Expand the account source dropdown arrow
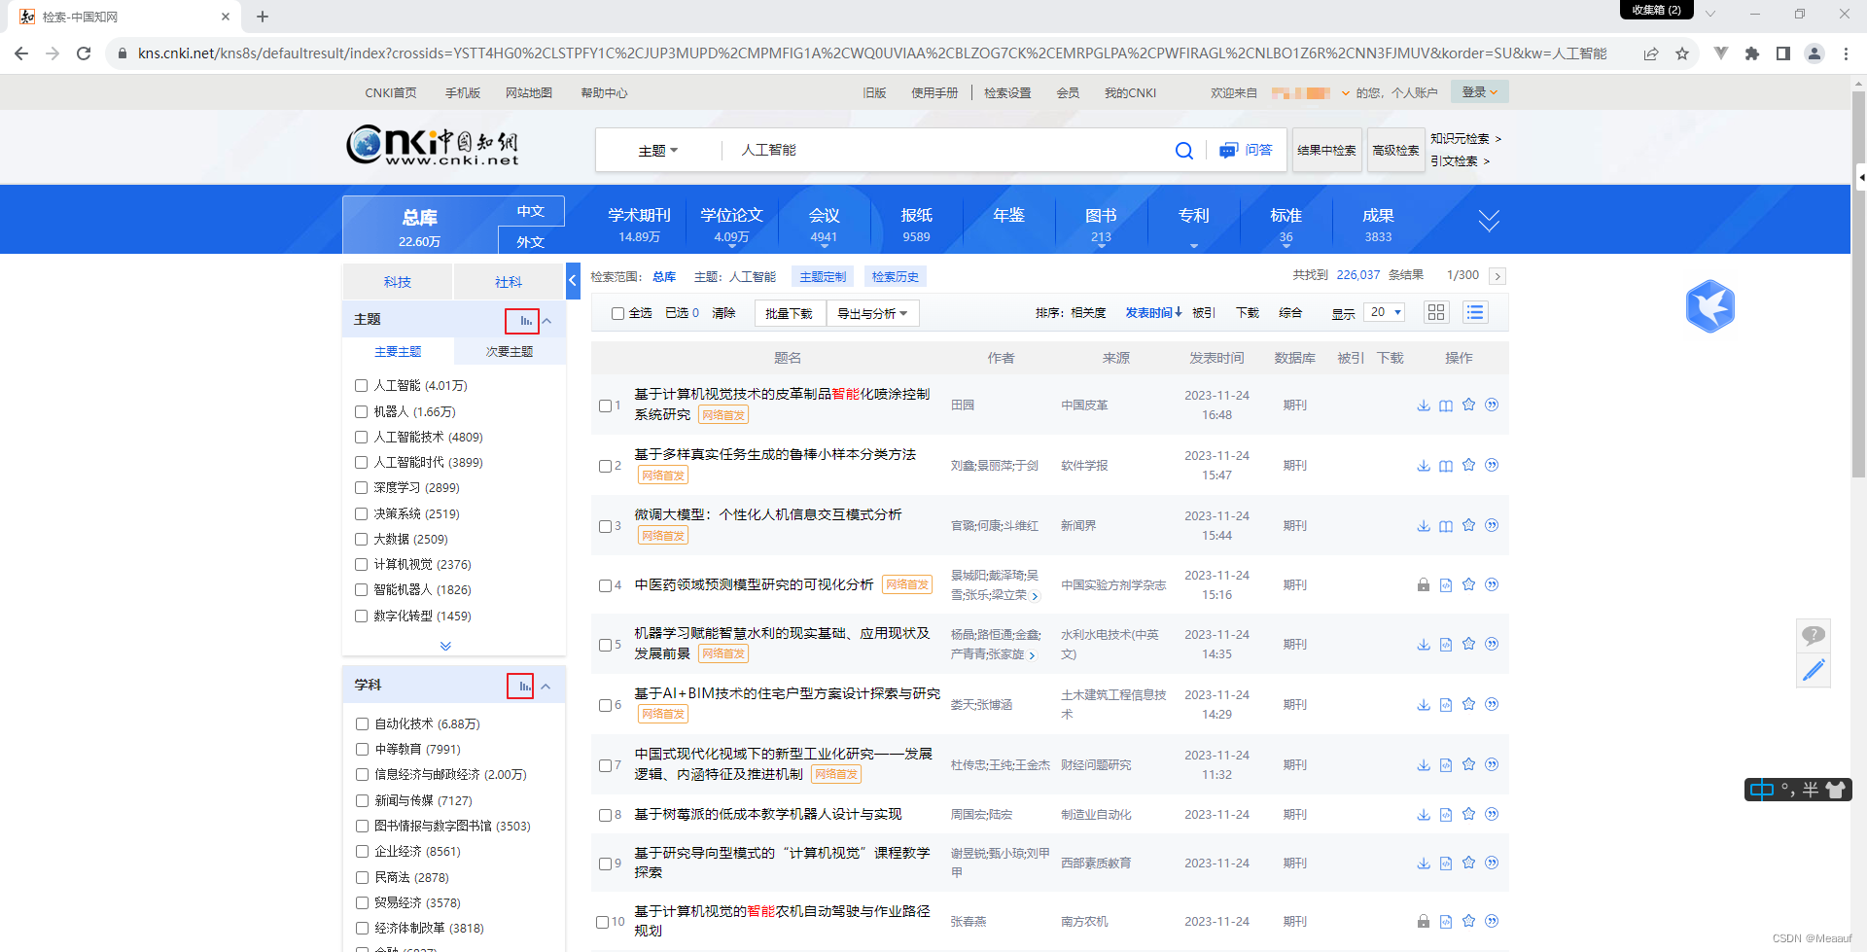This screenshot has width=1867, height=952. click(x=1345, y=93)
